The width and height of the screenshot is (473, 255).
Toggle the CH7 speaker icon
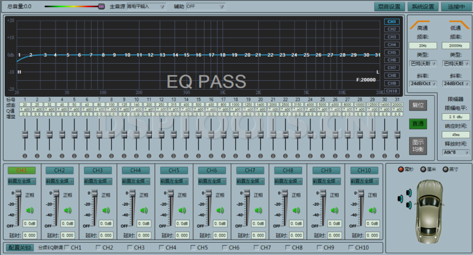pyautogui.click(x=258, y=210)
